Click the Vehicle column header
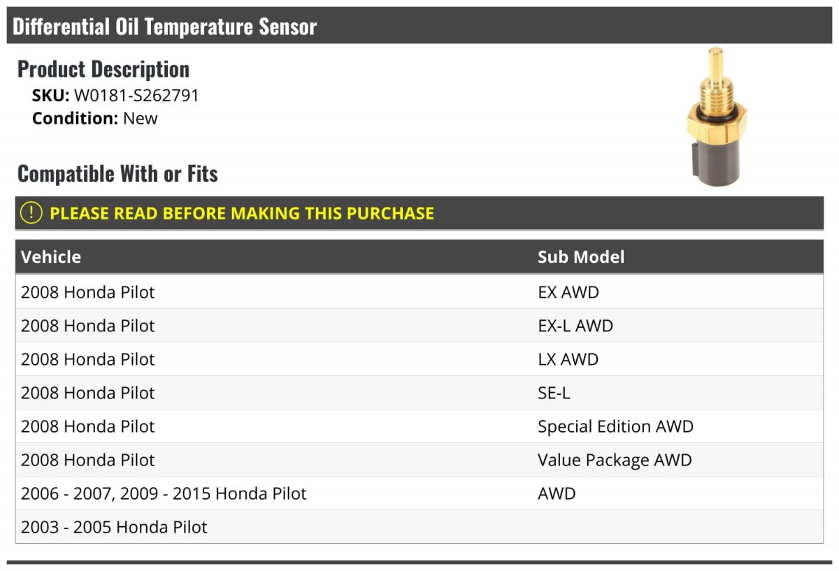839x571 pixels. pyautogui.click(x=51, y=256)
